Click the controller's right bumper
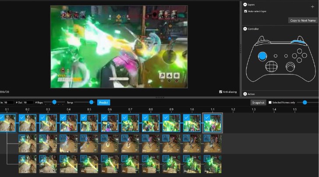Viewport: 319px width, 177px height. point(298,42)
